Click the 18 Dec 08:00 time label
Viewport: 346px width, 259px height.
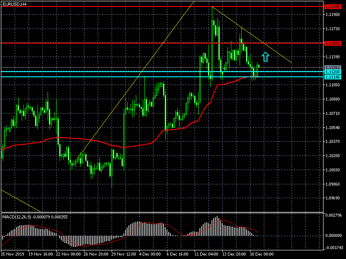point(262,254)
